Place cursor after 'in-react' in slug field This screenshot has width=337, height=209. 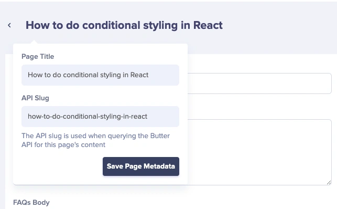148,117
